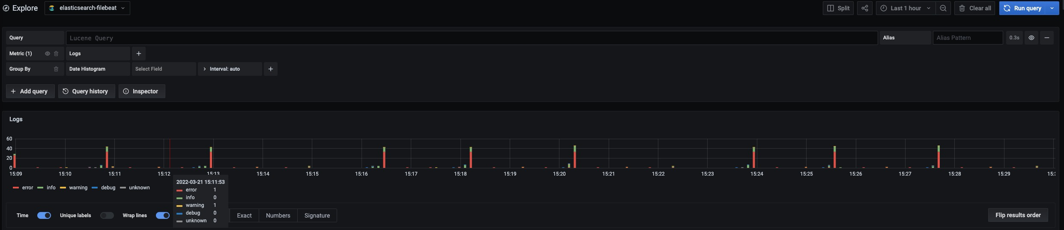The image size is (1064, 230).
Task: Click the Flip results order button
Action: (1018, 215)
